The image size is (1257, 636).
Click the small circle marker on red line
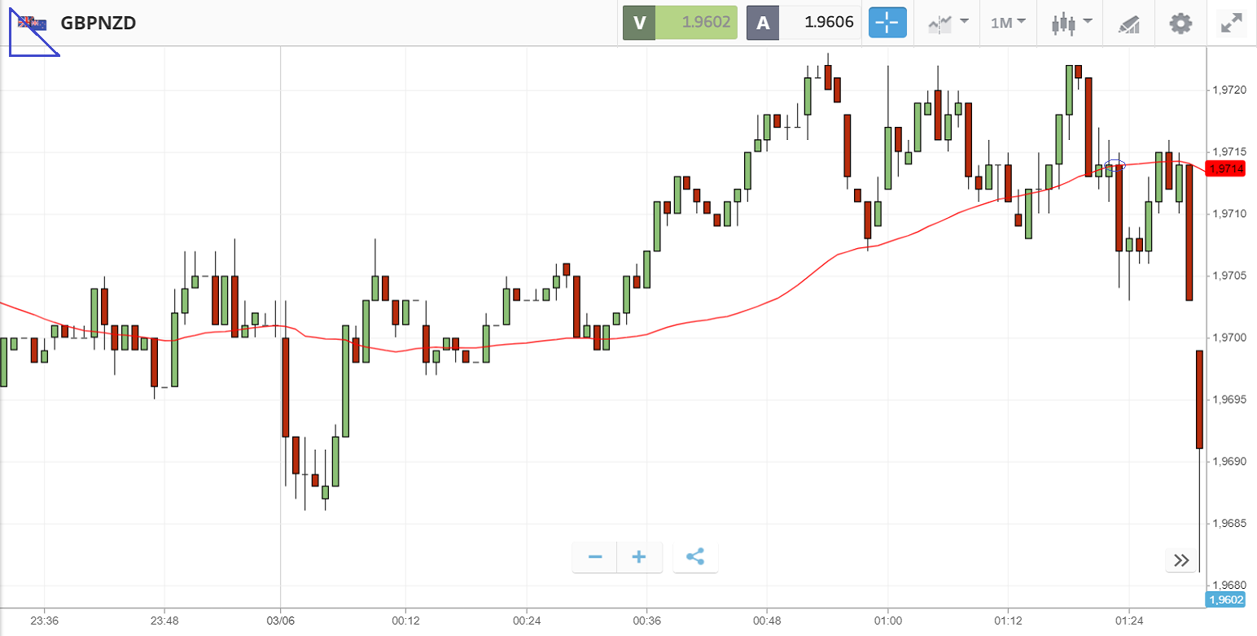[1115, 165]
